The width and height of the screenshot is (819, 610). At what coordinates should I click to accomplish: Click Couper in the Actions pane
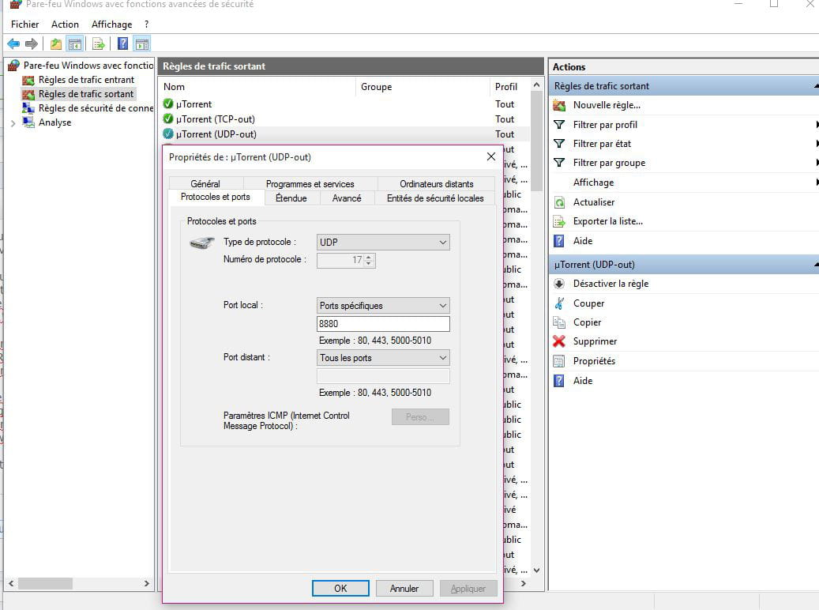click(588, 303)
